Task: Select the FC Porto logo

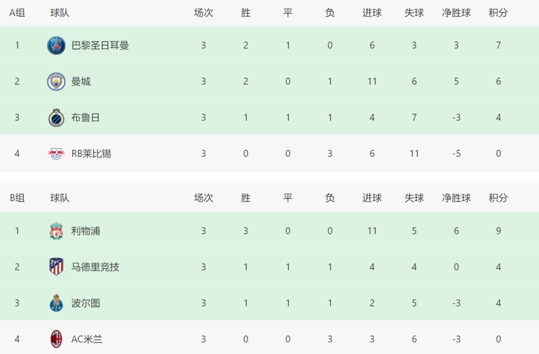Action: 56,303
